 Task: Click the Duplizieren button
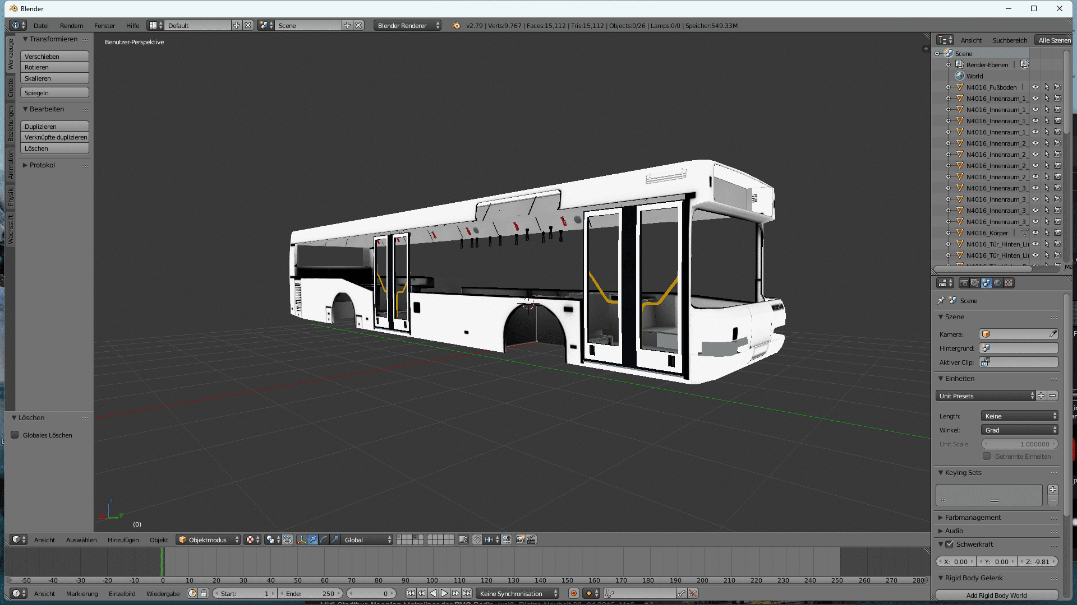(x=54, y=127)
